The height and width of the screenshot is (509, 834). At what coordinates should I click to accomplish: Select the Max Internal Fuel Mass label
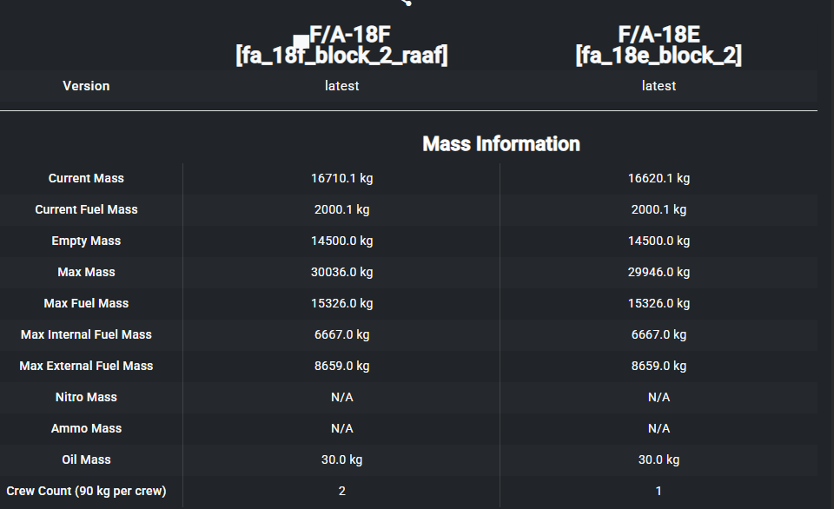(86, 334)
